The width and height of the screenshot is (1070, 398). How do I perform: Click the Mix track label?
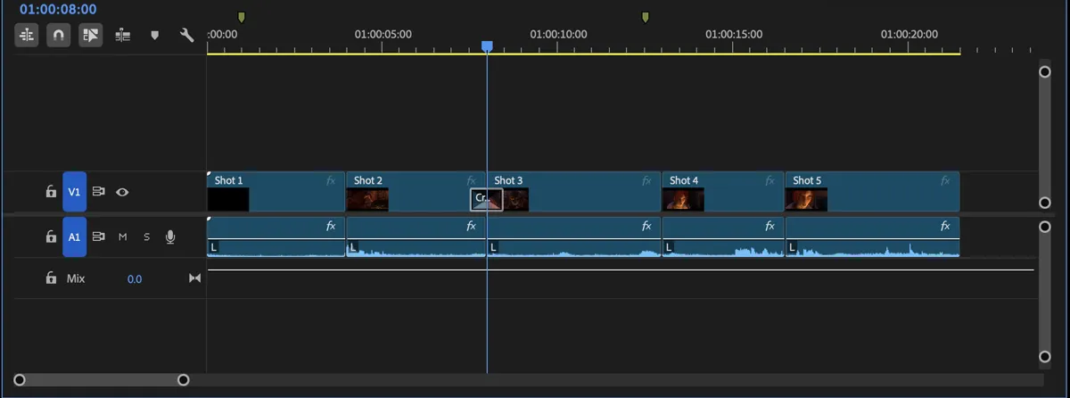[76, 278]
